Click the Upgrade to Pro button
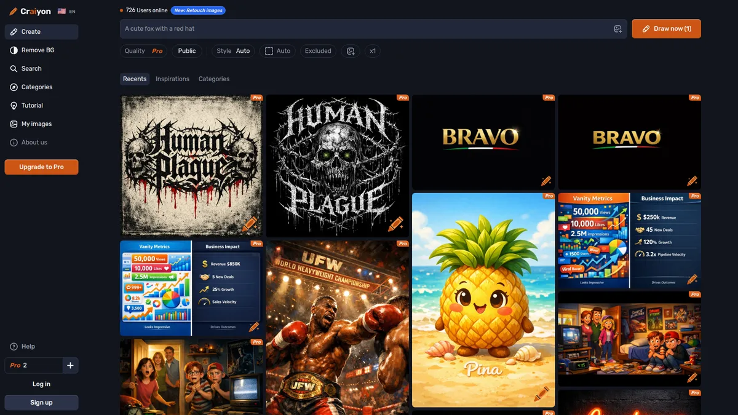This screenshot has width=738, height=415. point(41,167)
